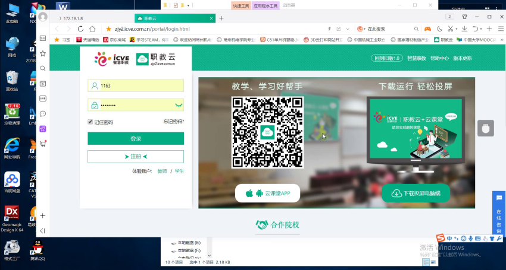The height and width of the screenshot is (270, 506).
Task: Click the 回到旧版1.0 button
Action: tap(386, 58)
